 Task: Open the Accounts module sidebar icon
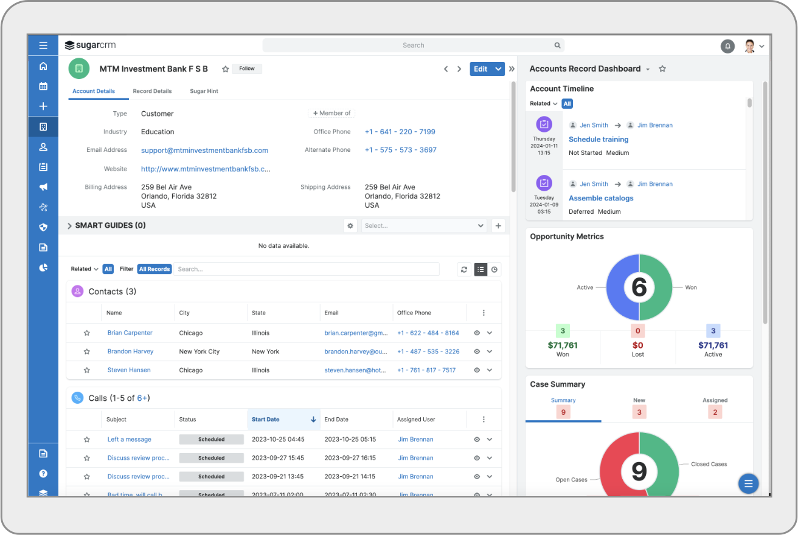click(43, 127)
